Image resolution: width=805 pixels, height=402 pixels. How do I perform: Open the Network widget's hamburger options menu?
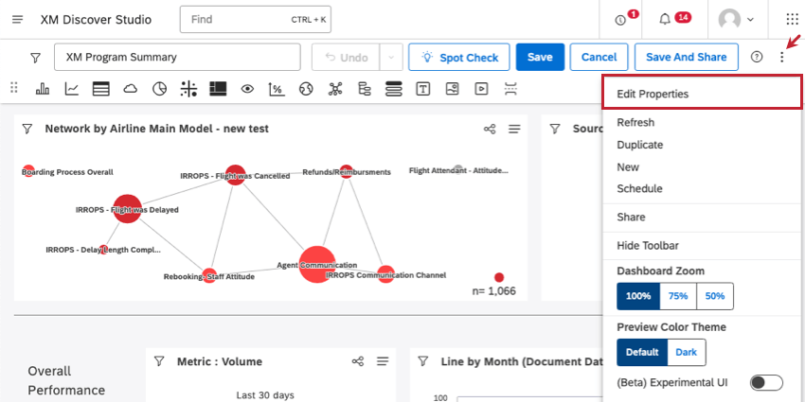[x=514, y=129]
